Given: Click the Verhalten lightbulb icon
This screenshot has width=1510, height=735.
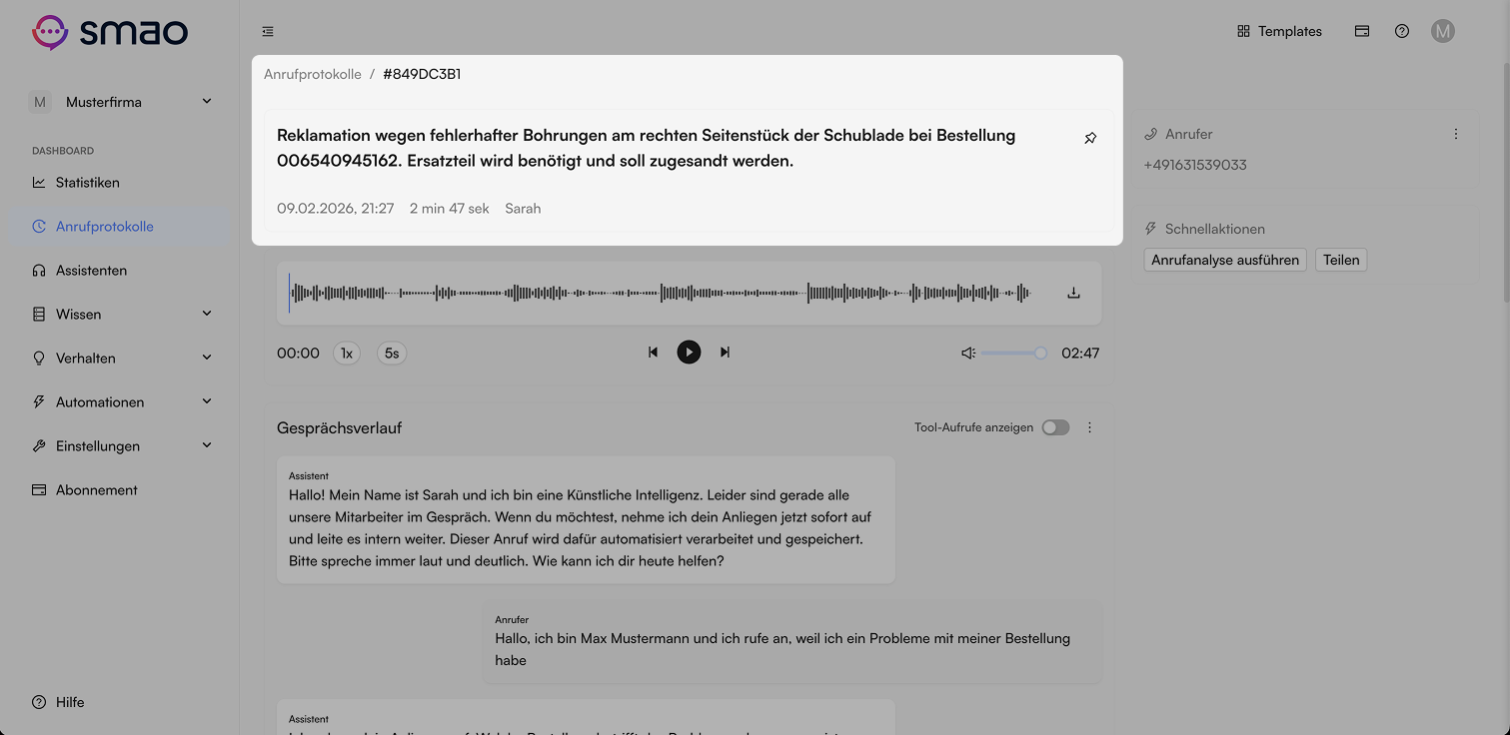Looking at the screenshot, I should (x=39, y=359).
